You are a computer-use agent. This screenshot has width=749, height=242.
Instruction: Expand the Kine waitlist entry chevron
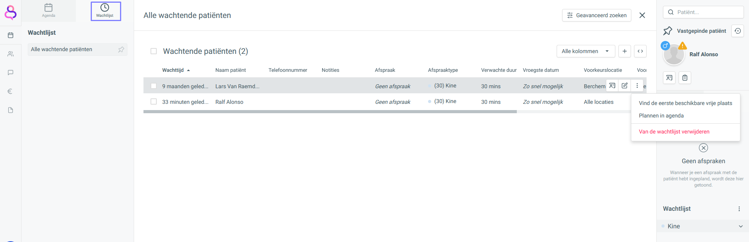[x=740, y=226]
